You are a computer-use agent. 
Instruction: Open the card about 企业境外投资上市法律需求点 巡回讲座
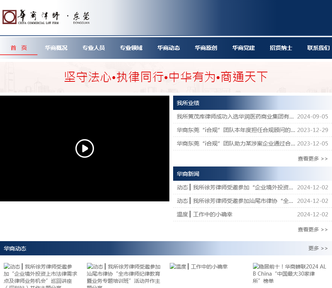[40, 276]
